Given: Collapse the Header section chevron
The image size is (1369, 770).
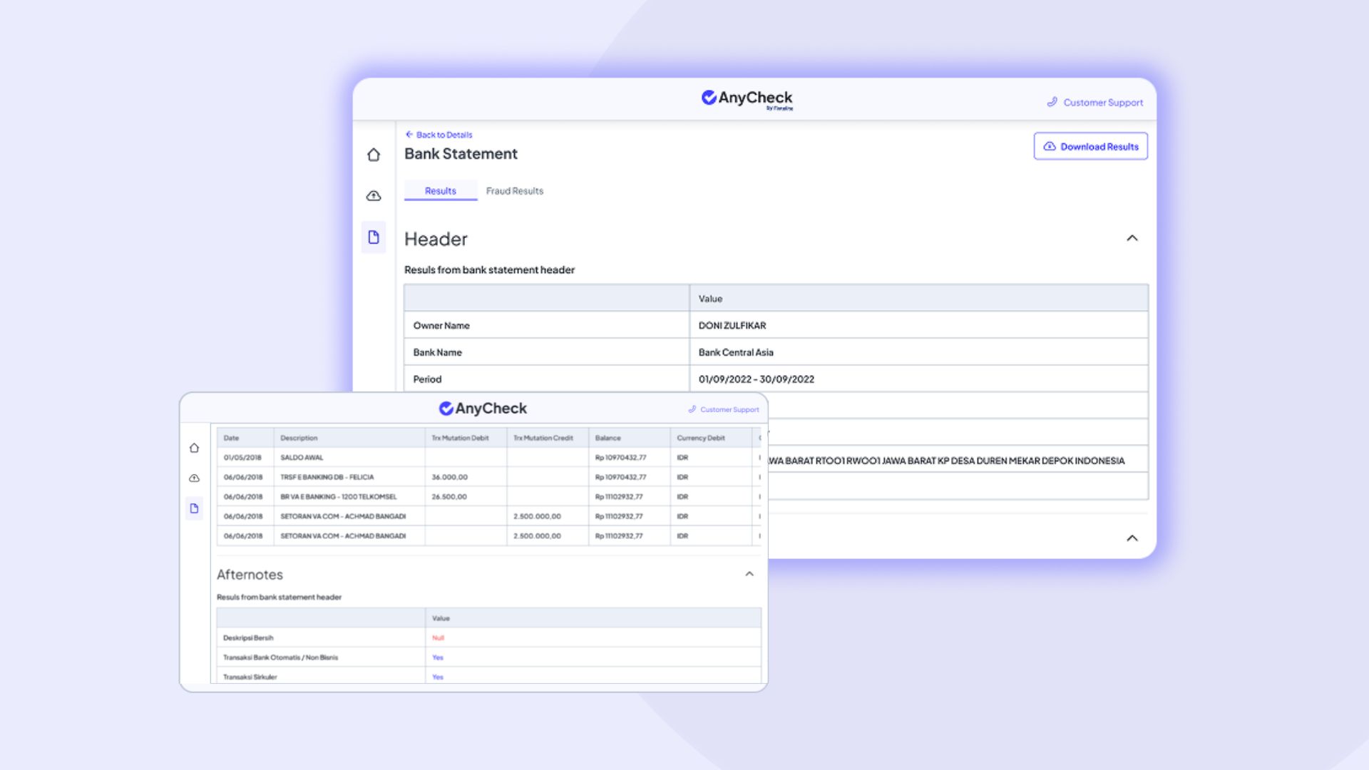Looking at the screenshot, I should [x=1132, y=238].
